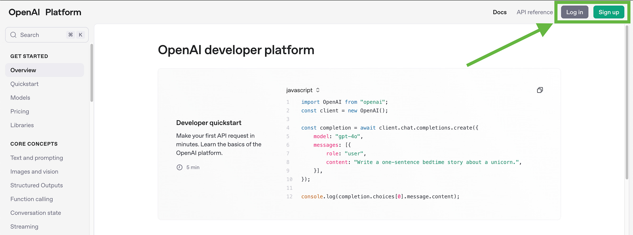Viewport: 633px width, 235px height.
Task: Click code text 'model: "gpt-4o",'
Action: [338, 136]
